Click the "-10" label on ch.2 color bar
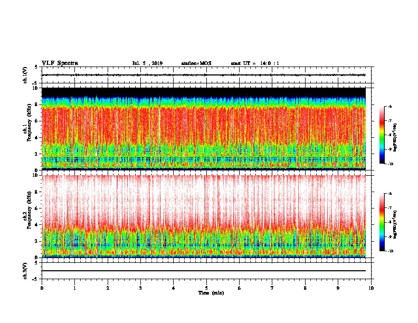 390,251
